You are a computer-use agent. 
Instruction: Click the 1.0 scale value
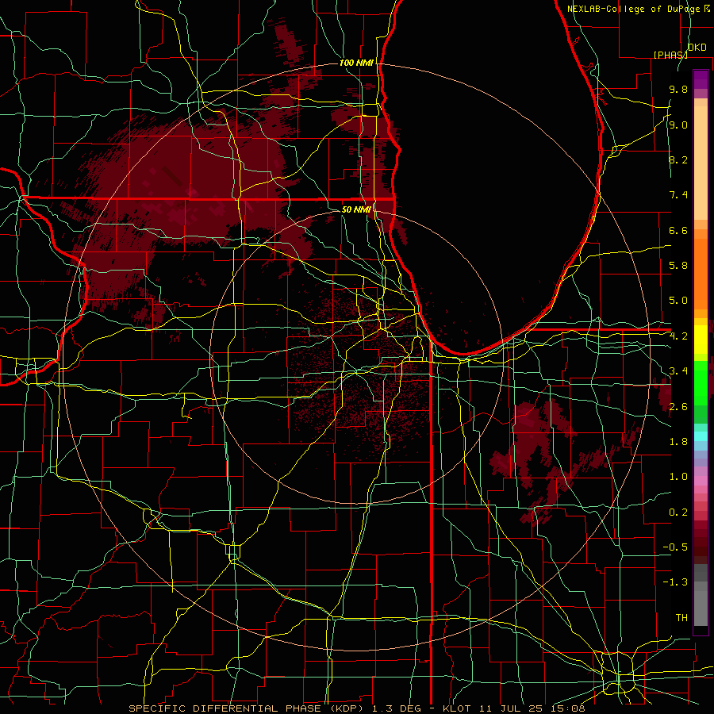pyautogui.click(x=678, y=477)
